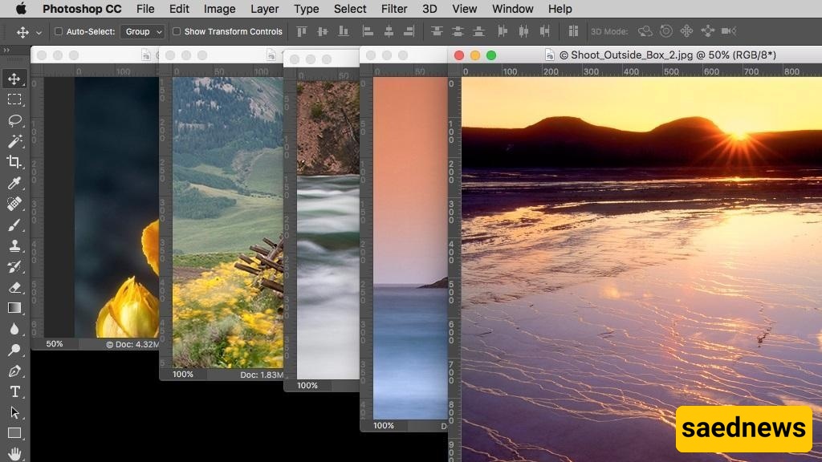
Task: Open tool preset picker arrow beside Move icon
Action: coord(39,32)
